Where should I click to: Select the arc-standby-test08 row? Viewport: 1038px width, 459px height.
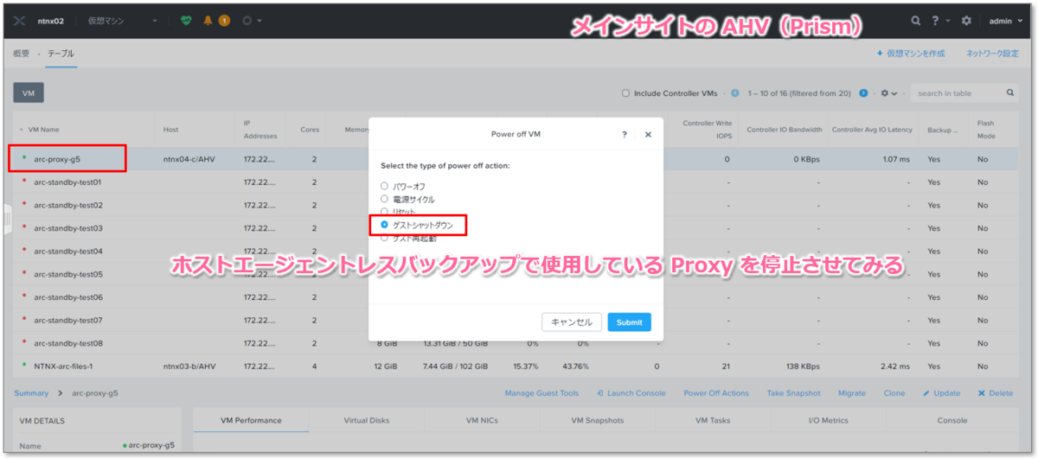516,342
